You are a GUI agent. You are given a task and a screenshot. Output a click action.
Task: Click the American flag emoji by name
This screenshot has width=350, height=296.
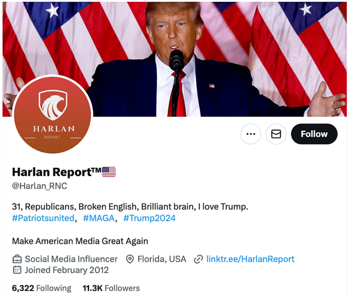click(109, 172)
